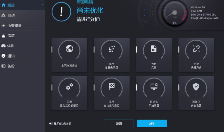
Task: Toggle the side switch on the 上网浏览痕迹 tile
Action: click(x=52, y=49)
